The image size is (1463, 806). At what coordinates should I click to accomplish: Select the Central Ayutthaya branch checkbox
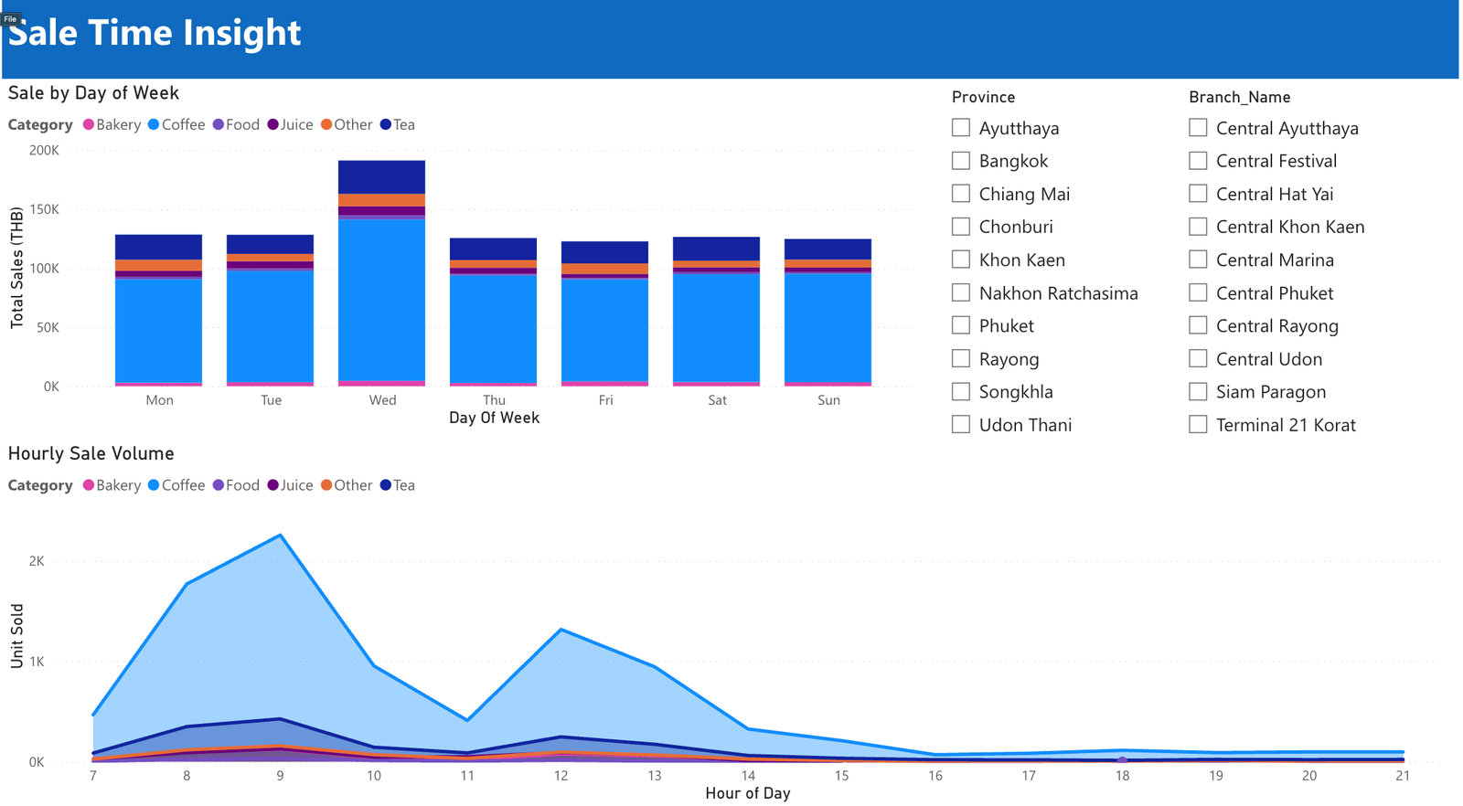[1198, 127]
